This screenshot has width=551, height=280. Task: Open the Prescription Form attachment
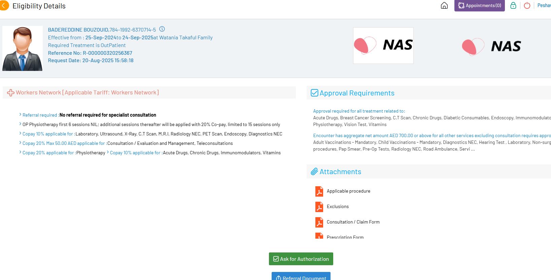tap(345, 237)
